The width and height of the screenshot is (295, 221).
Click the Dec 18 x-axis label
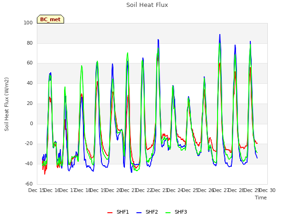83,190
